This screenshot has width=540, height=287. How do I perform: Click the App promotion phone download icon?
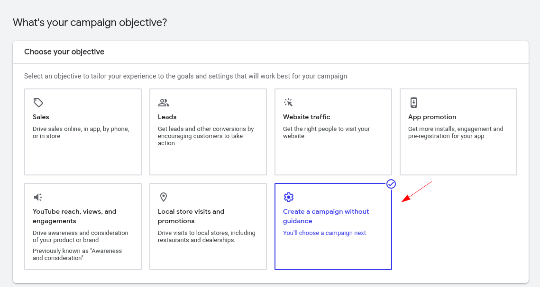pyautogui.click(x=413, y=102)
